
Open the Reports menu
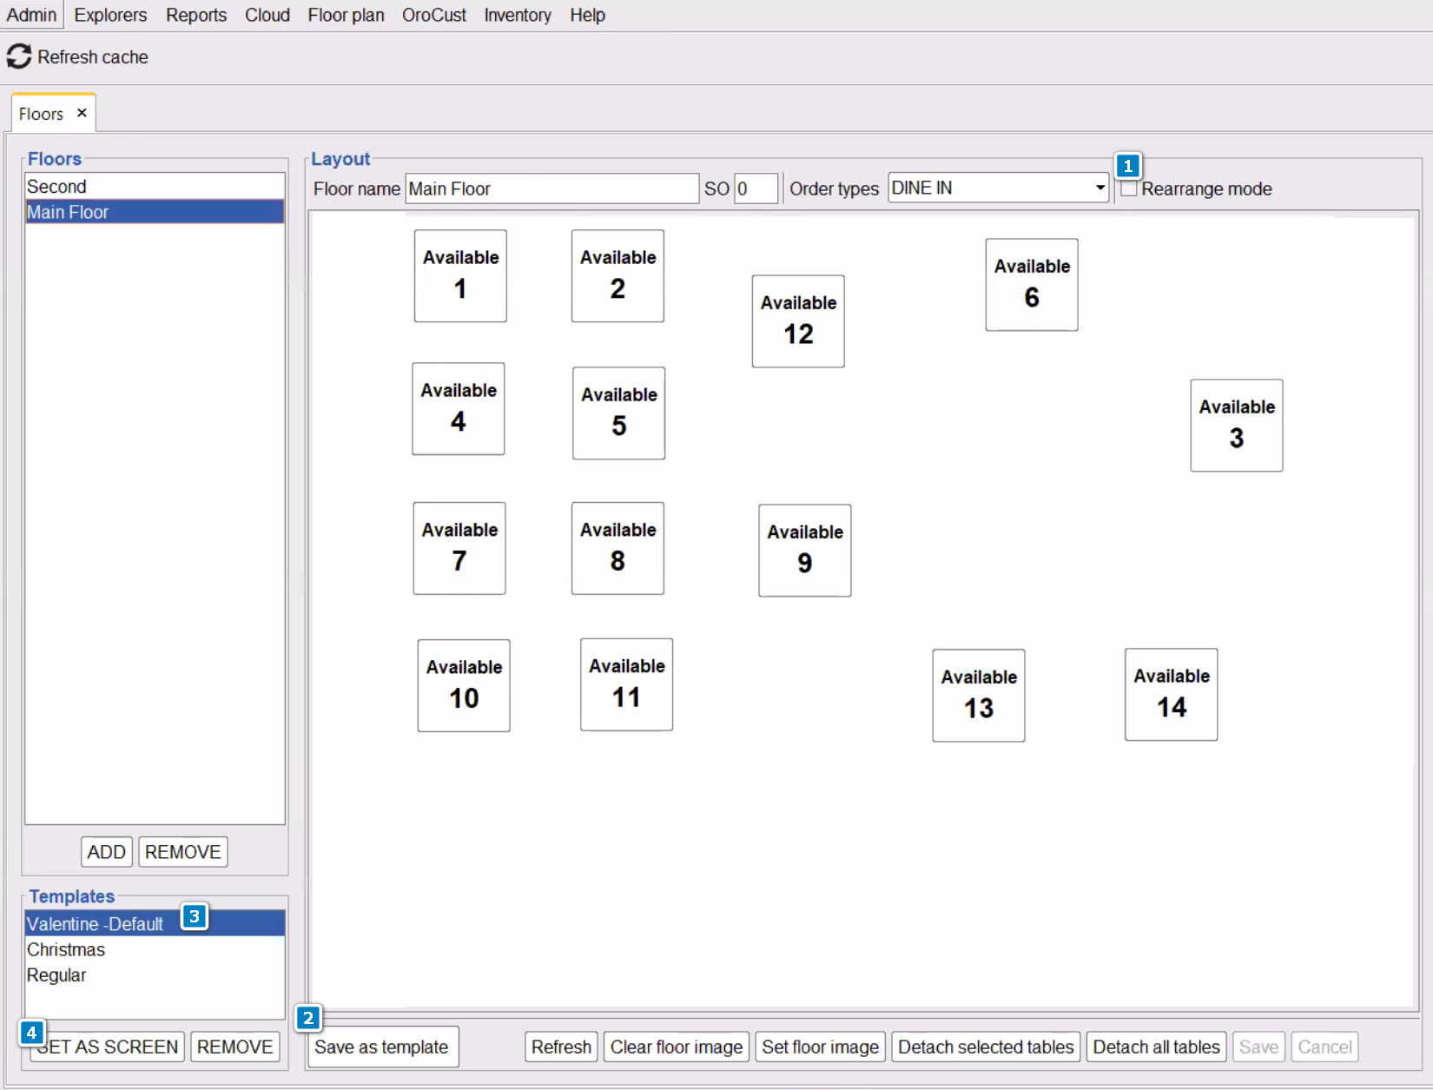pyautogui.click(x=196, y=15)
